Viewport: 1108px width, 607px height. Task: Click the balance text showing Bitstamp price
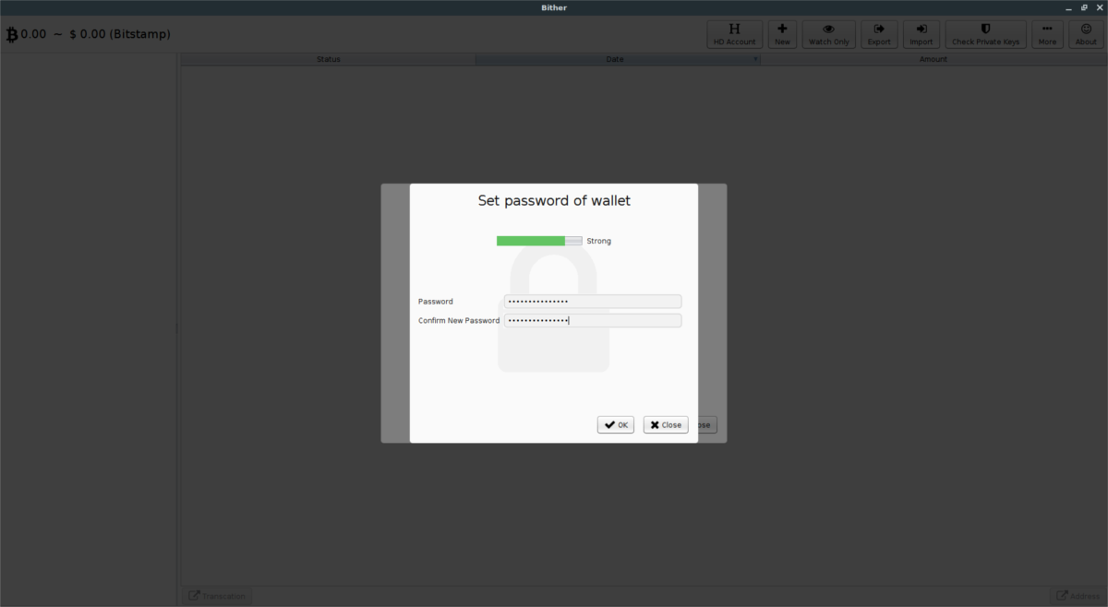96,34
